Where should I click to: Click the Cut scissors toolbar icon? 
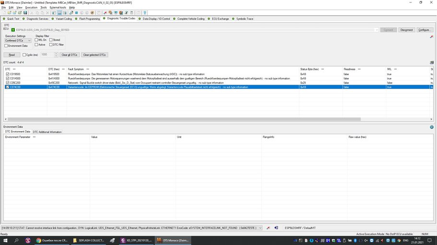point(32,13)
